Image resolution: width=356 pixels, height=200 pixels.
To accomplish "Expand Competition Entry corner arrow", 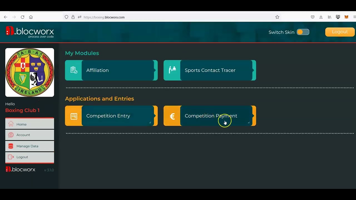I will click(150, 122).
